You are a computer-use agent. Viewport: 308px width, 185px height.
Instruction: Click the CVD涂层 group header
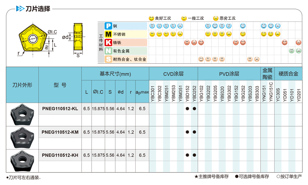tap(173, 74)
